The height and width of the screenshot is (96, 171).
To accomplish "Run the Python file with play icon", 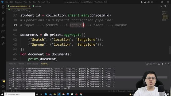I will pyautogui.click(x=161, y=6).
